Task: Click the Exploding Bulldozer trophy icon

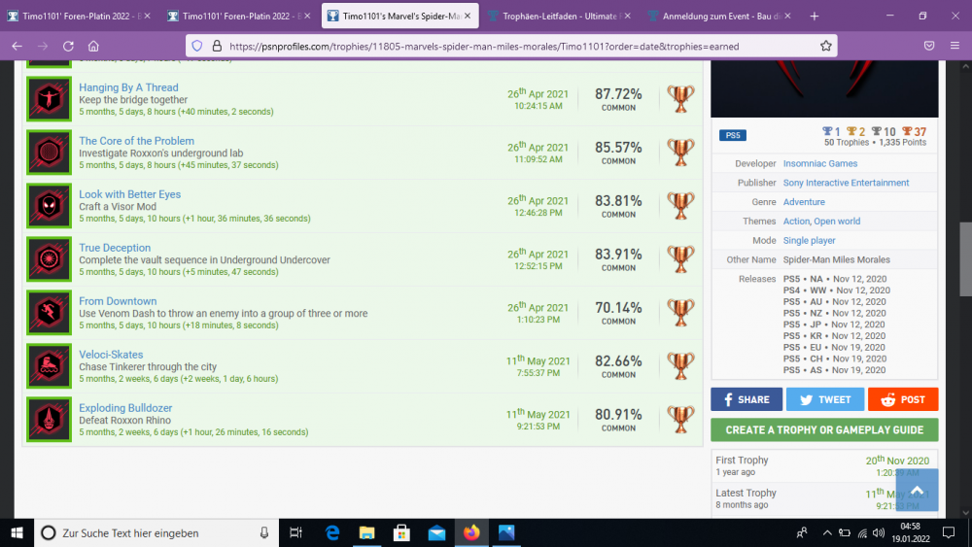Action: tap(49, 421)
